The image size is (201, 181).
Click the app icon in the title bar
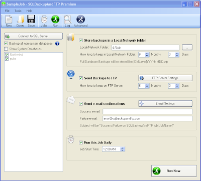(4, 4)
